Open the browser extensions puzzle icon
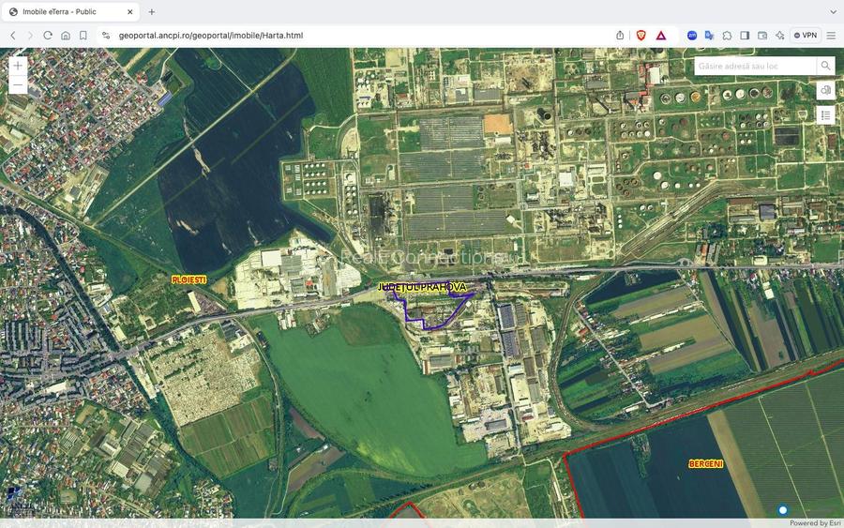The height and width of the screenshot is (528, 844). 727,35
